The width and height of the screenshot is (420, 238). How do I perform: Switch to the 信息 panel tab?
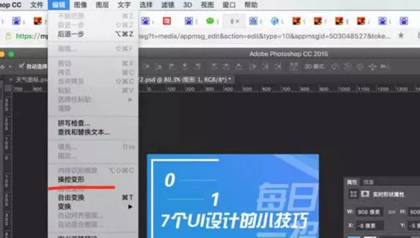pyautogui.click(x=368, y=182)
